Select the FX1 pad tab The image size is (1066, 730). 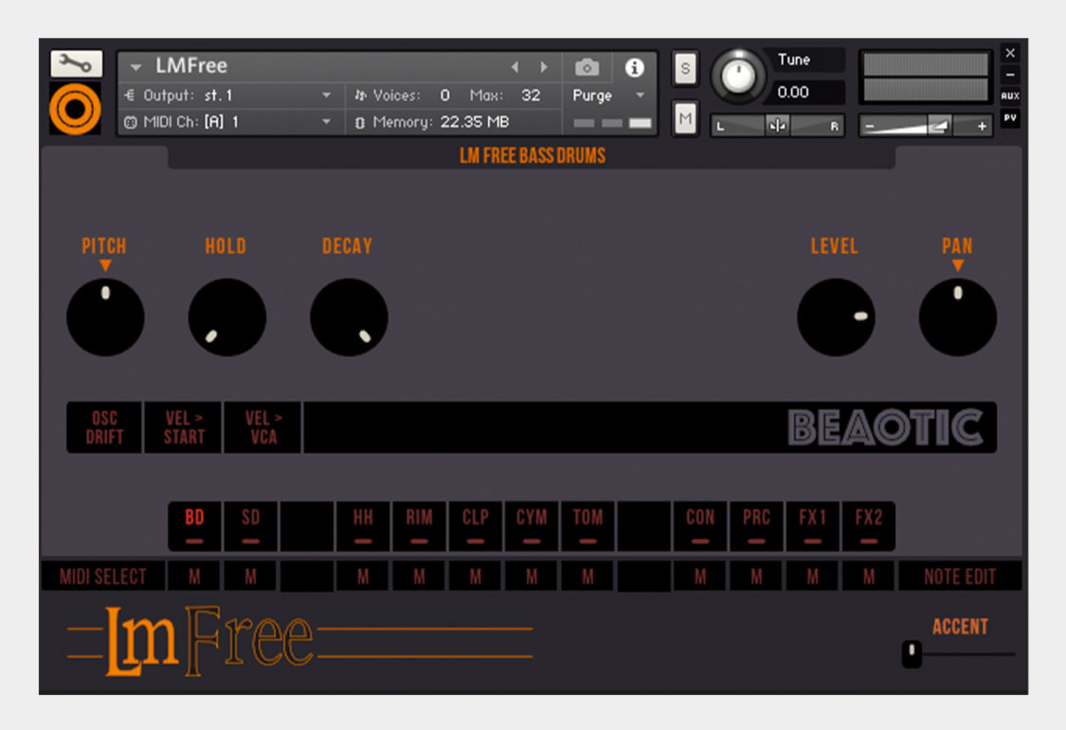[812, 525]
